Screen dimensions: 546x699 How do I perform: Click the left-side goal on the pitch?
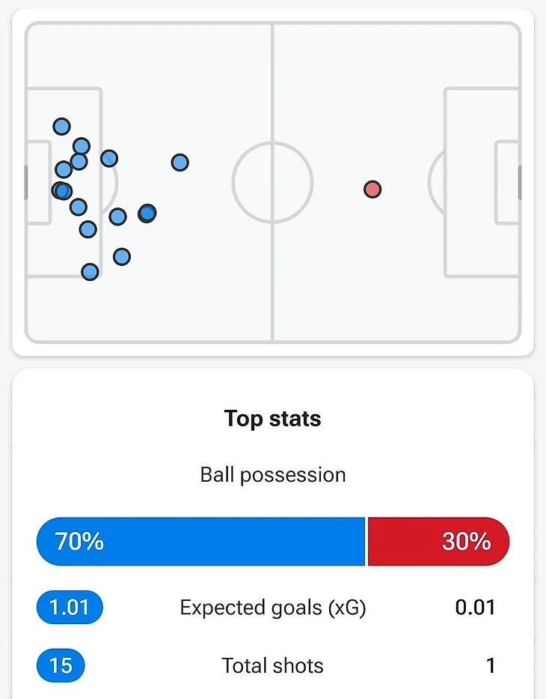click(x=26, y=182)
